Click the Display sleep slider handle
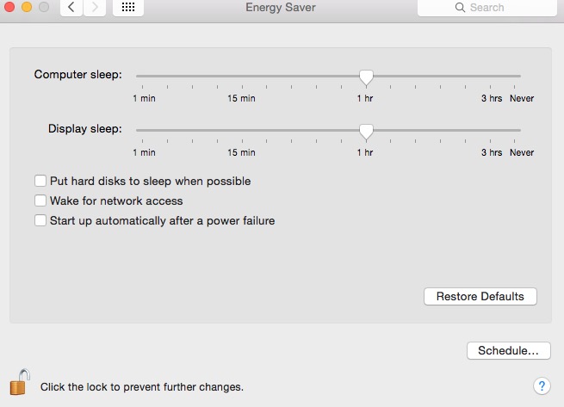This screenshot has width=564, height=407. (x=366, y=131)
